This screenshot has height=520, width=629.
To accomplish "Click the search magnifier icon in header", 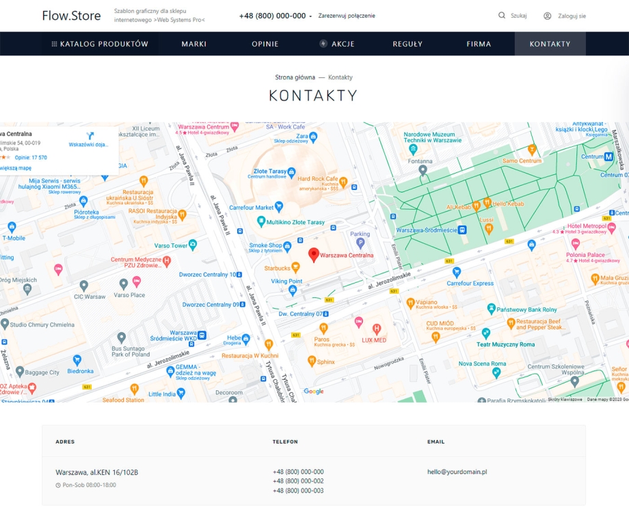I will tap(502, 16).
